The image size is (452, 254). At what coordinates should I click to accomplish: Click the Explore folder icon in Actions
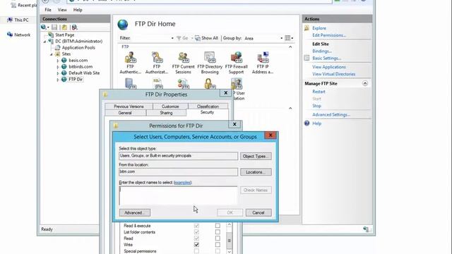(x=307, y=28)
